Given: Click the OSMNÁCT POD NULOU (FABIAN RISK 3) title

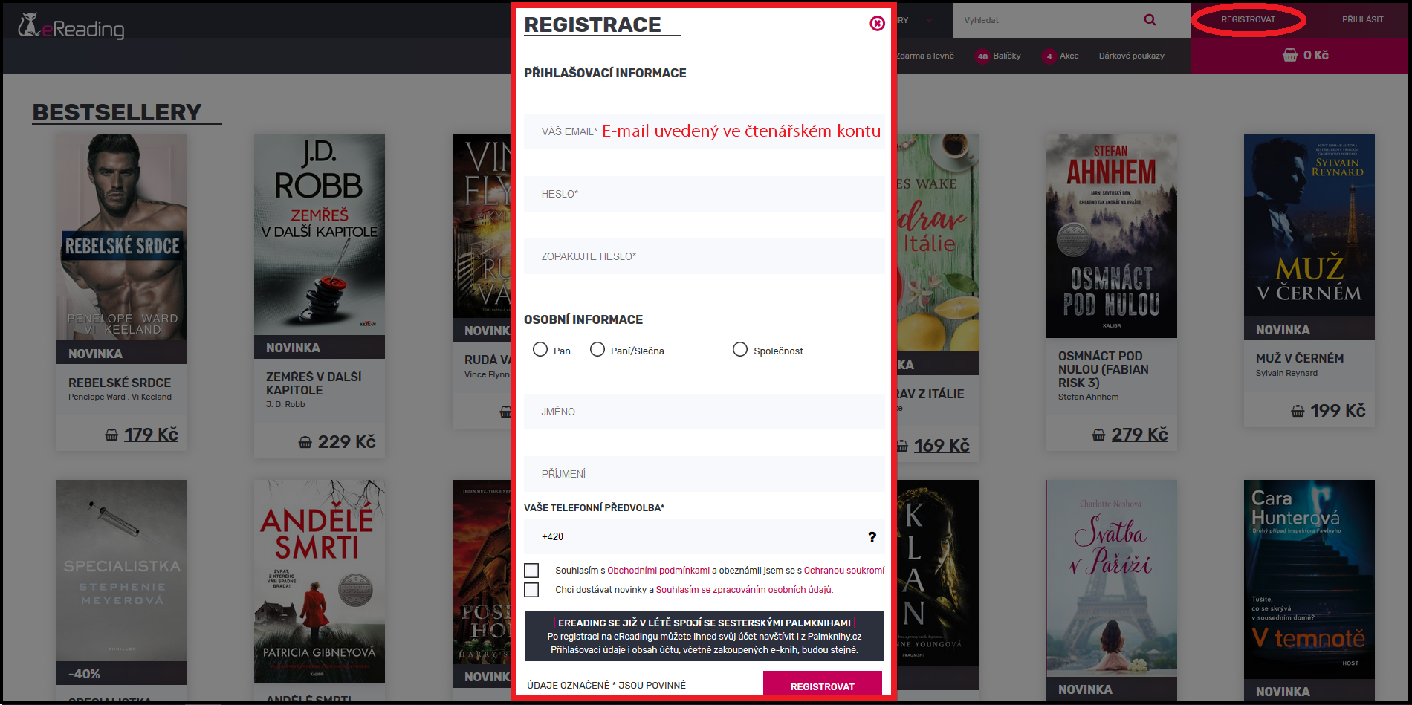Looking at the screenshot, I should coord(1104,369).
